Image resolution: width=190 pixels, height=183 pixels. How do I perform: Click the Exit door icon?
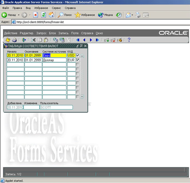pos(24,40)
